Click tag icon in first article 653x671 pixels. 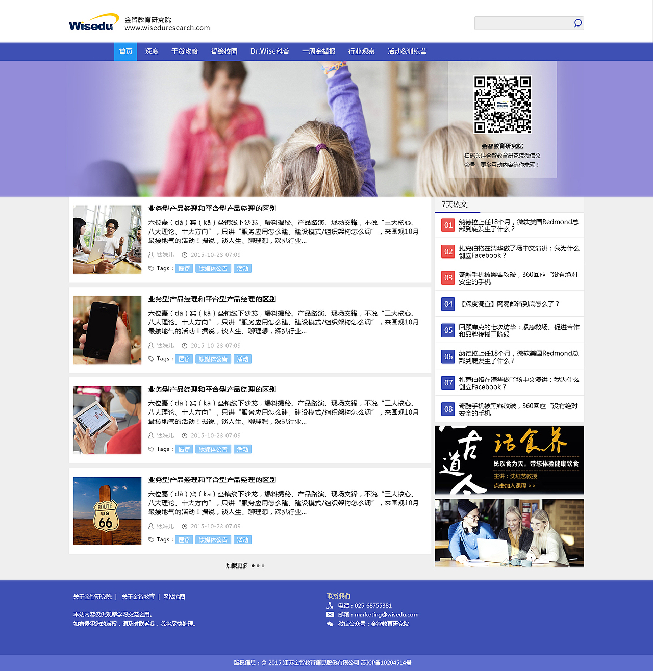point(151,268)
